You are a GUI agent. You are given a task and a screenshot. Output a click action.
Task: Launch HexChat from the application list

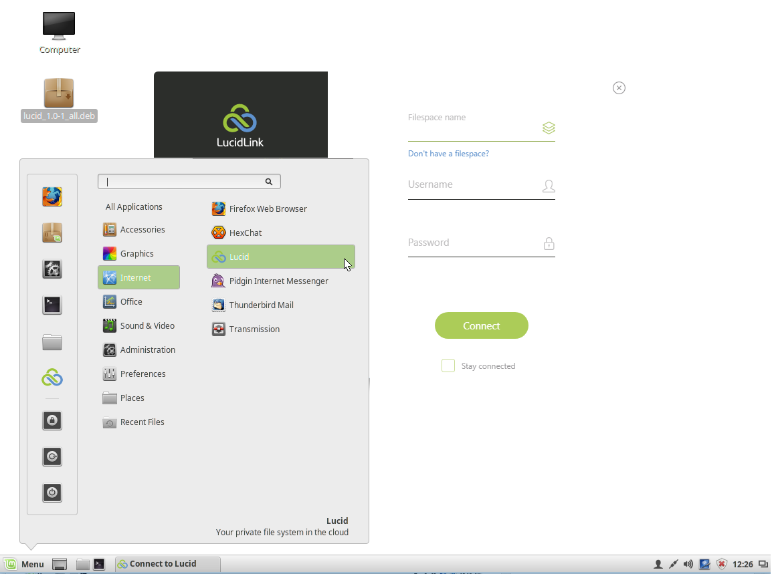(281, 233)
